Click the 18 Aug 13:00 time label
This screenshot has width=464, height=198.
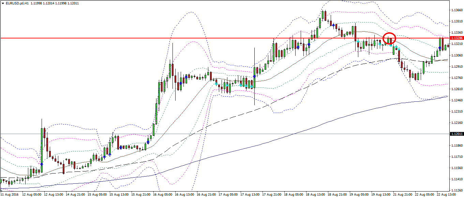click(315, 195)
